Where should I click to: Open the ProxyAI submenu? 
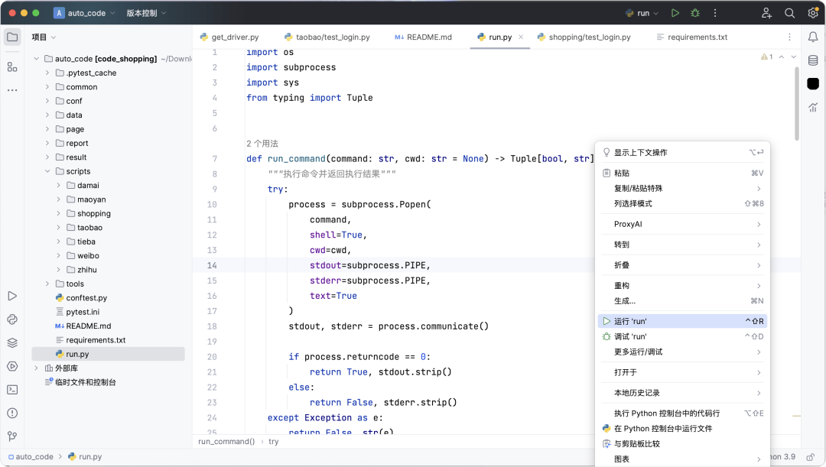click(x=682, y=224)
